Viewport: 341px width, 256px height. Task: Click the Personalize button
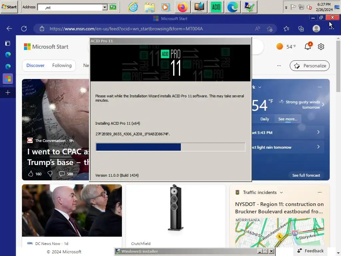click(x=310, y=66)
